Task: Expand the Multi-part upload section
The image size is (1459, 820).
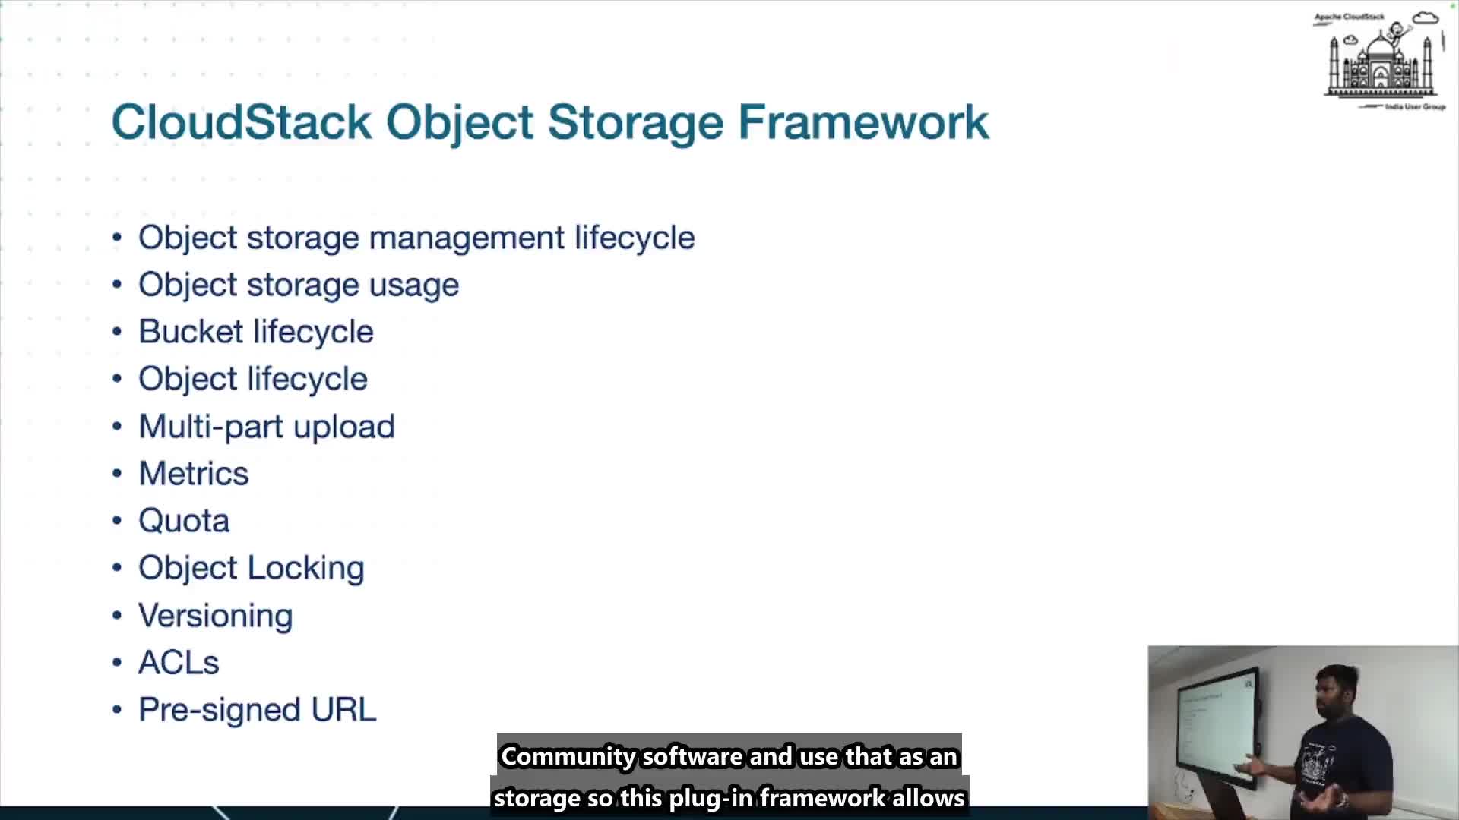Action: coord(267,427)
